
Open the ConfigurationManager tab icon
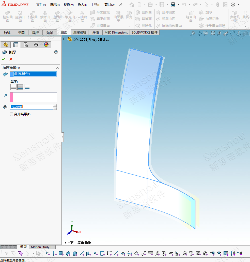[x=26, y=45]
